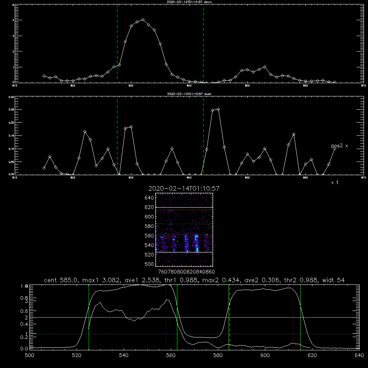This screenshot has height=368, width=368.
Task: Select the 'ave2 0.306' statistic
Action: [262, 280]
